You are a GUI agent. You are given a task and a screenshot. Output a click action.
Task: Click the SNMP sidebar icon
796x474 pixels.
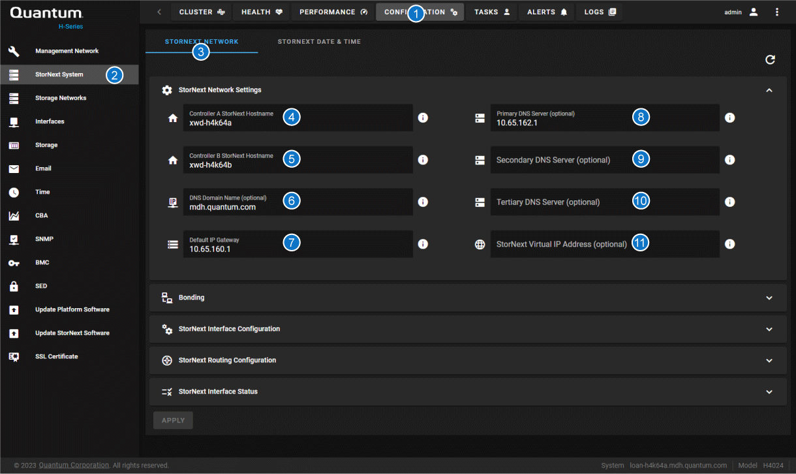[14, 239]
